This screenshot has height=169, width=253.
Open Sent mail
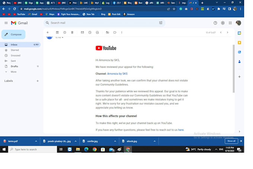(x=13, y=61)
